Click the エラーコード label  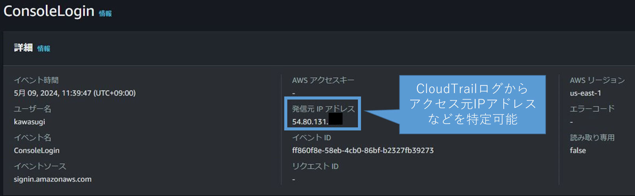(592, 109)
